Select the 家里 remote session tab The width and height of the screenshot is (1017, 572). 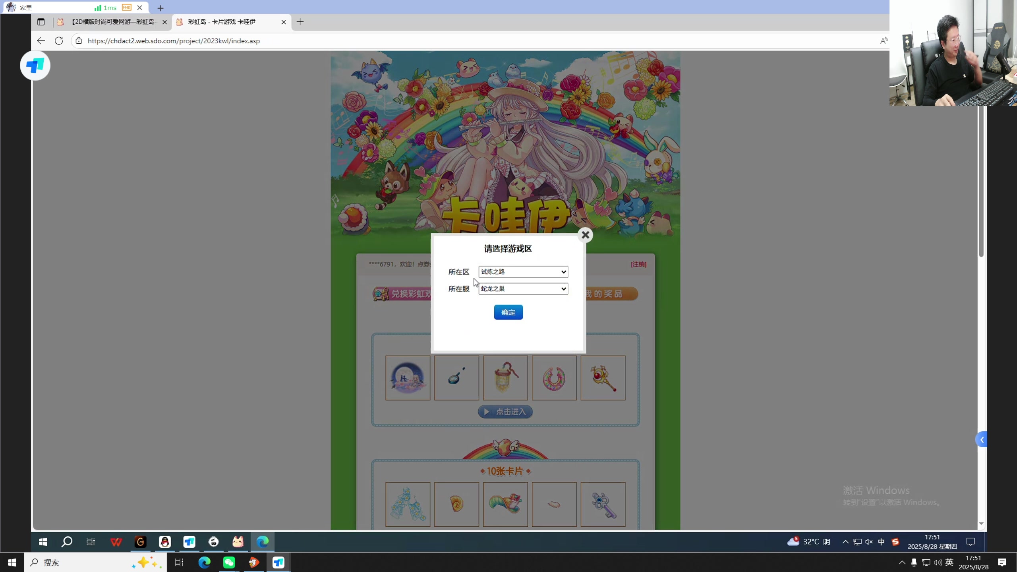(75, 8)
